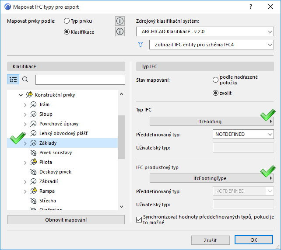
Task: Click the classification search input field
Action: 80,80
